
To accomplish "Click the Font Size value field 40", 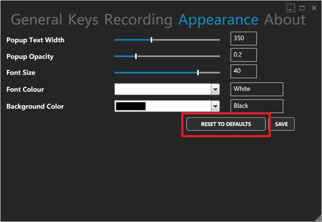I will [x=244, y=71].
